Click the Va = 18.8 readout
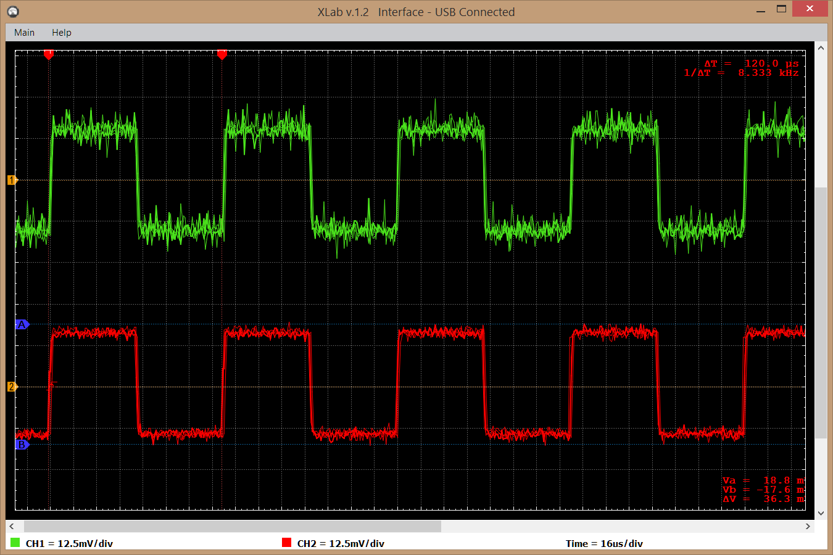Image resolution: width=833 pixels, height=555 pixels. click(764, 480)
